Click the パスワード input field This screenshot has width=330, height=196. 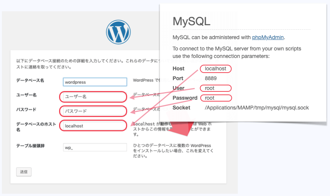click(x=95, y=111)
